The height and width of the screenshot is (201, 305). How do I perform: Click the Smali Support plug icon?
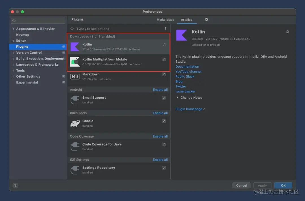click(x=75, y=100)
